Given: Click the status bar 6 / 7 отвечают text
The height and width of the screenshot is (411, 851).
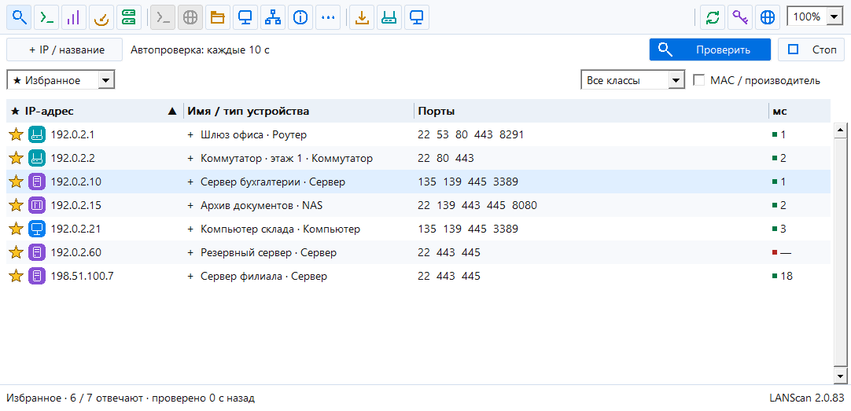Looking at the screenshot, I should (105, 398).
